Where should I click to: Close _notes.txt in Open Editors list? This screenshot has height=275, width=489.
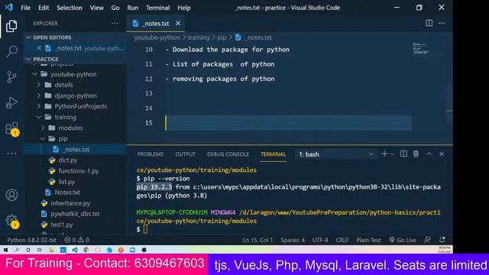tap(39, 48)
